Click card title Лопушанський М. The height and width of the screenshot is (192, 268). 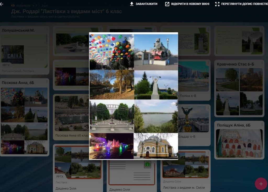point(18,30)
